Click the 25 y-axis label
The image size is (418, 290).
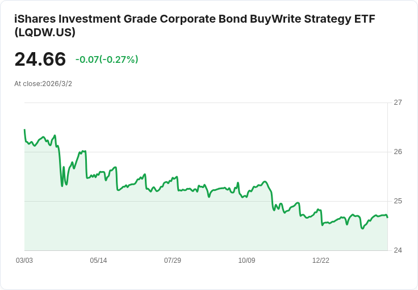(x=398, y=201)
